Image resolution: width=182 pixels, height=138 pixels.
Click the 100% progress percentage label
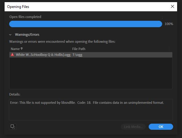click(169, 24)
